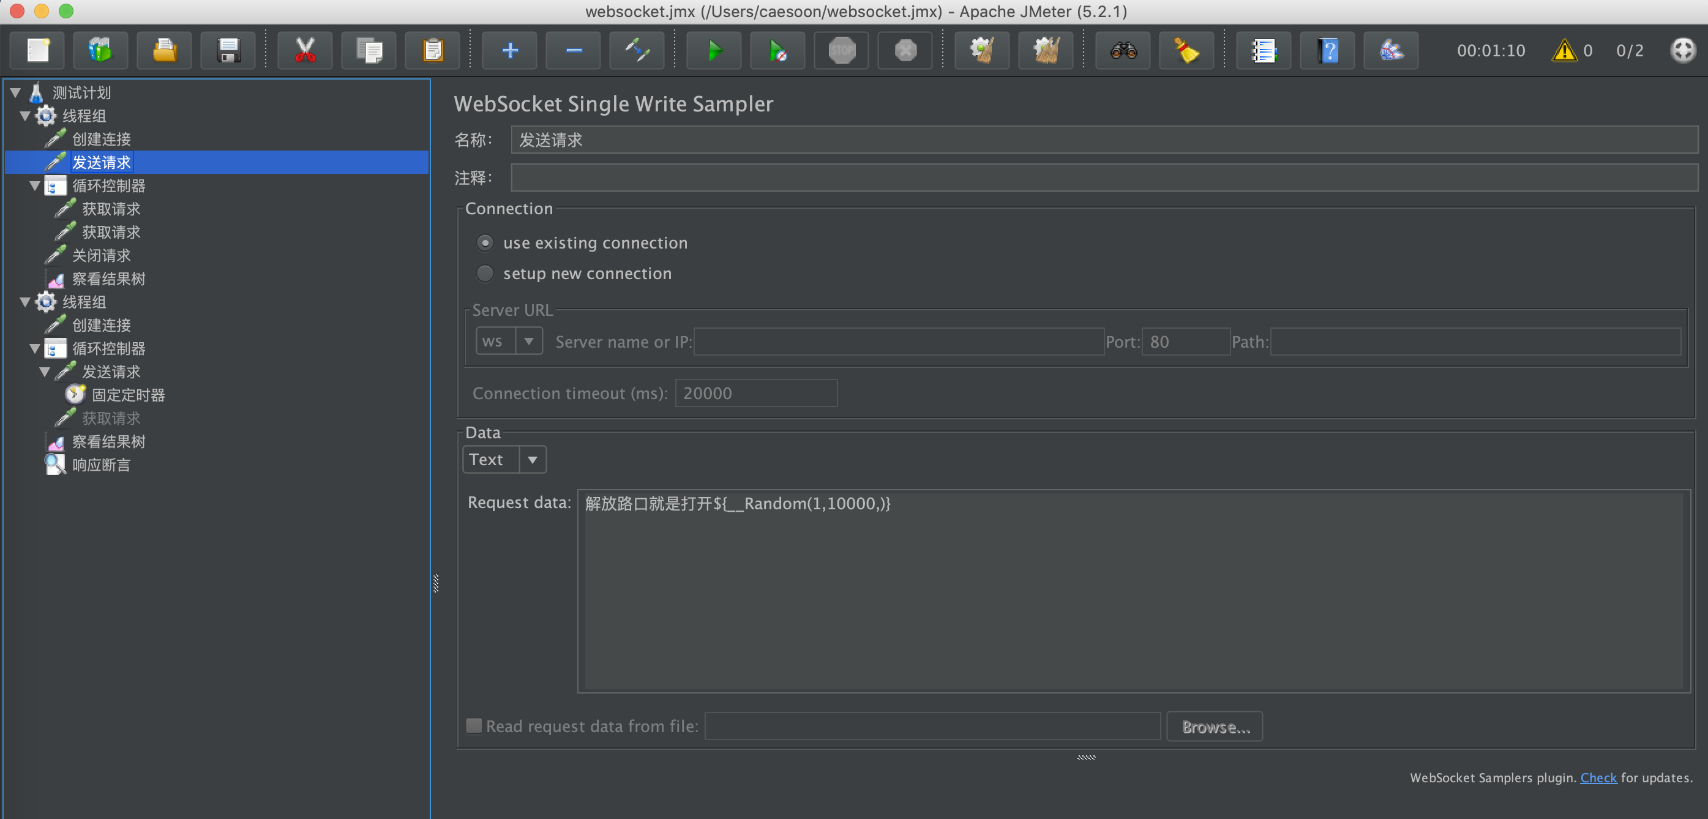Click the blue plus Expand All icon
Image resolution: width=1708 pixels, height=819 pixels.
(510, 50)
